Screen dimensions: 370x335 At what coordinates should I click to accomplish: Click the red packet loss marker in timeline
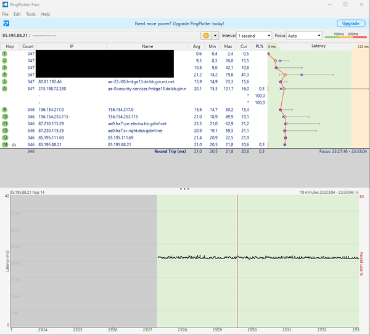[x=237, y=261]
